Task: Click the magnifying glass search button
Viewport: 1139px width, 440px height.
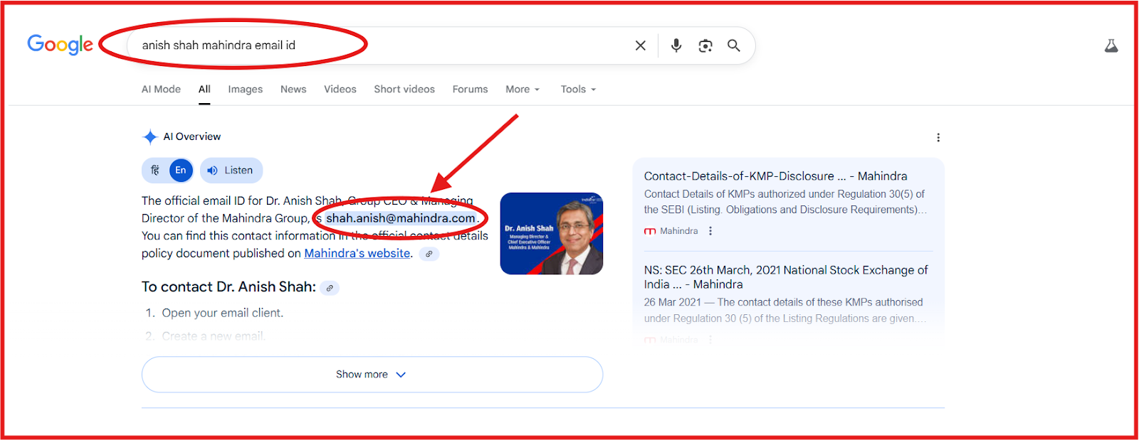Action: (x=734, y=45)
